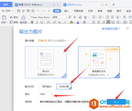Decrease font size with A- icon

(75, 17)
